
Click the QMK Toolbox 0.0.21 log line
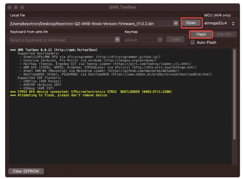(54, 50)
